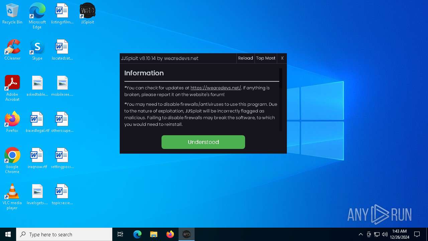Screen dimensions: 428x241
Task: Open the notification center icon
Action: pos(417,234)
